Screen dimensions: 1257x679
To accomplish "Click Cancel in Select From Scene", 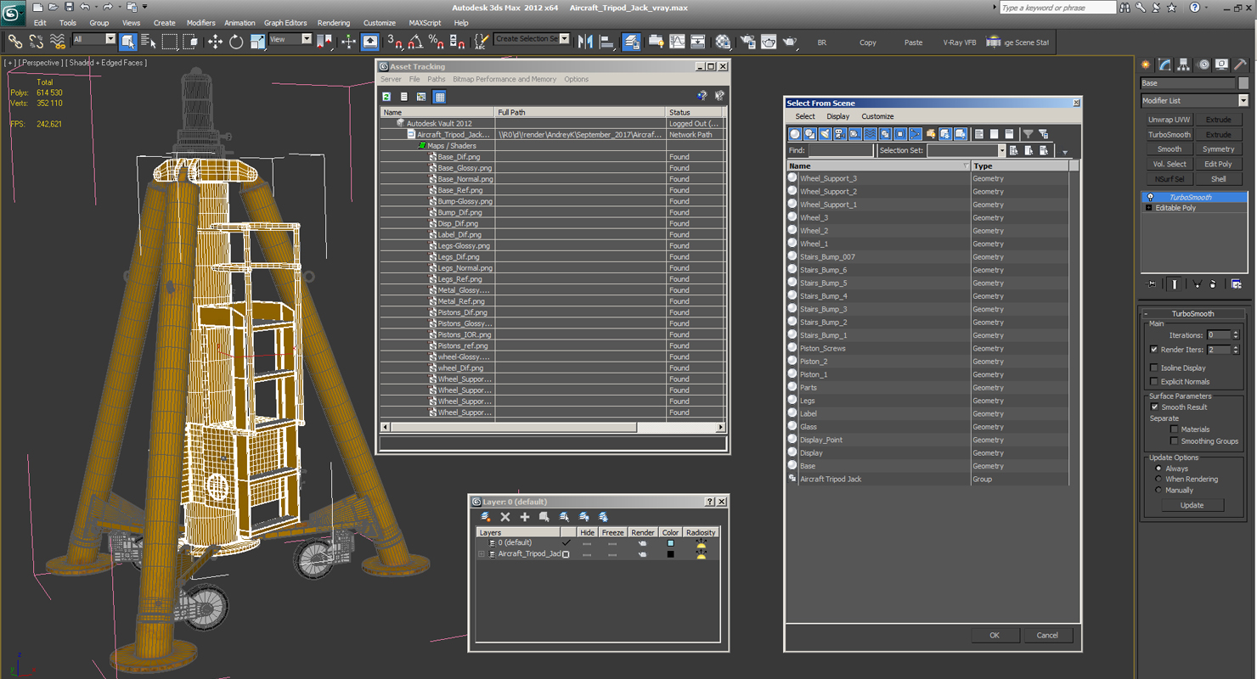I will click(x=1047, y=635).
